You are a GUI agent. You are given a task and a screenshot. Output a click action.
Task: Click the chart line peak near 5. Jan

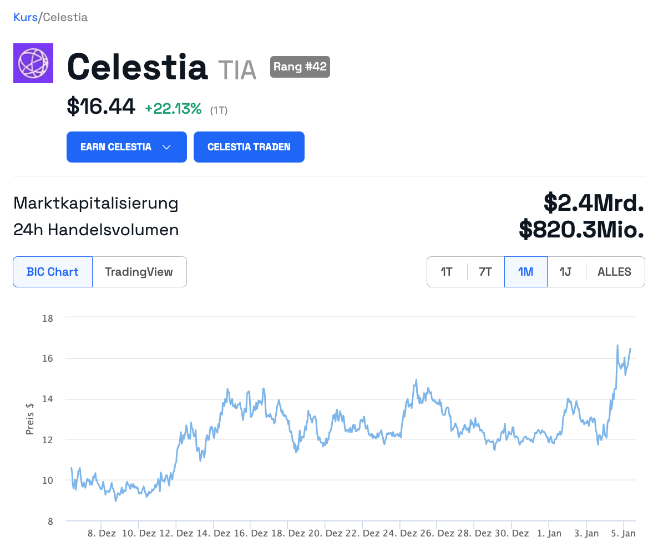click(x=617, y=346)
